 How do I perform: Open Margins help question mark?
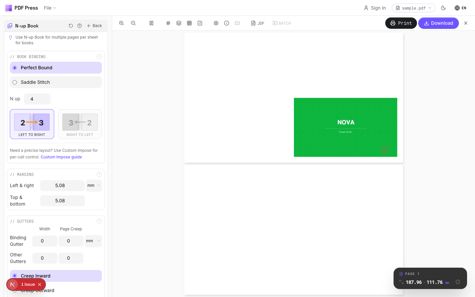coord(99,174)
